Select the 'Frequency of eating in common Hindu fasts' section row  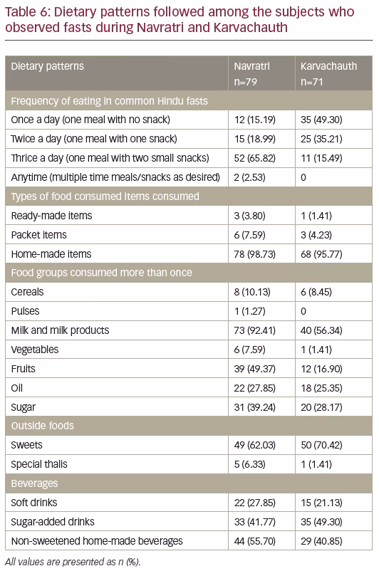(189, 100)
